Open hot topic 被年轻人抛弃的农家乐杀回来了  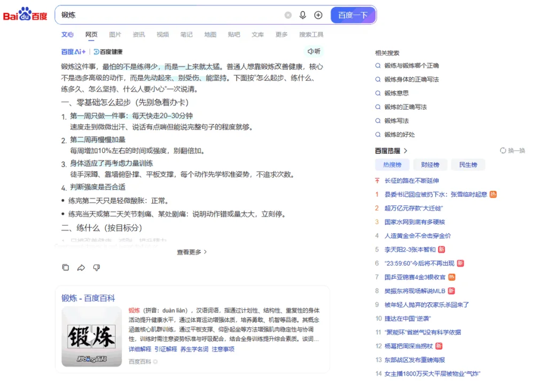(x=427, y=305)
